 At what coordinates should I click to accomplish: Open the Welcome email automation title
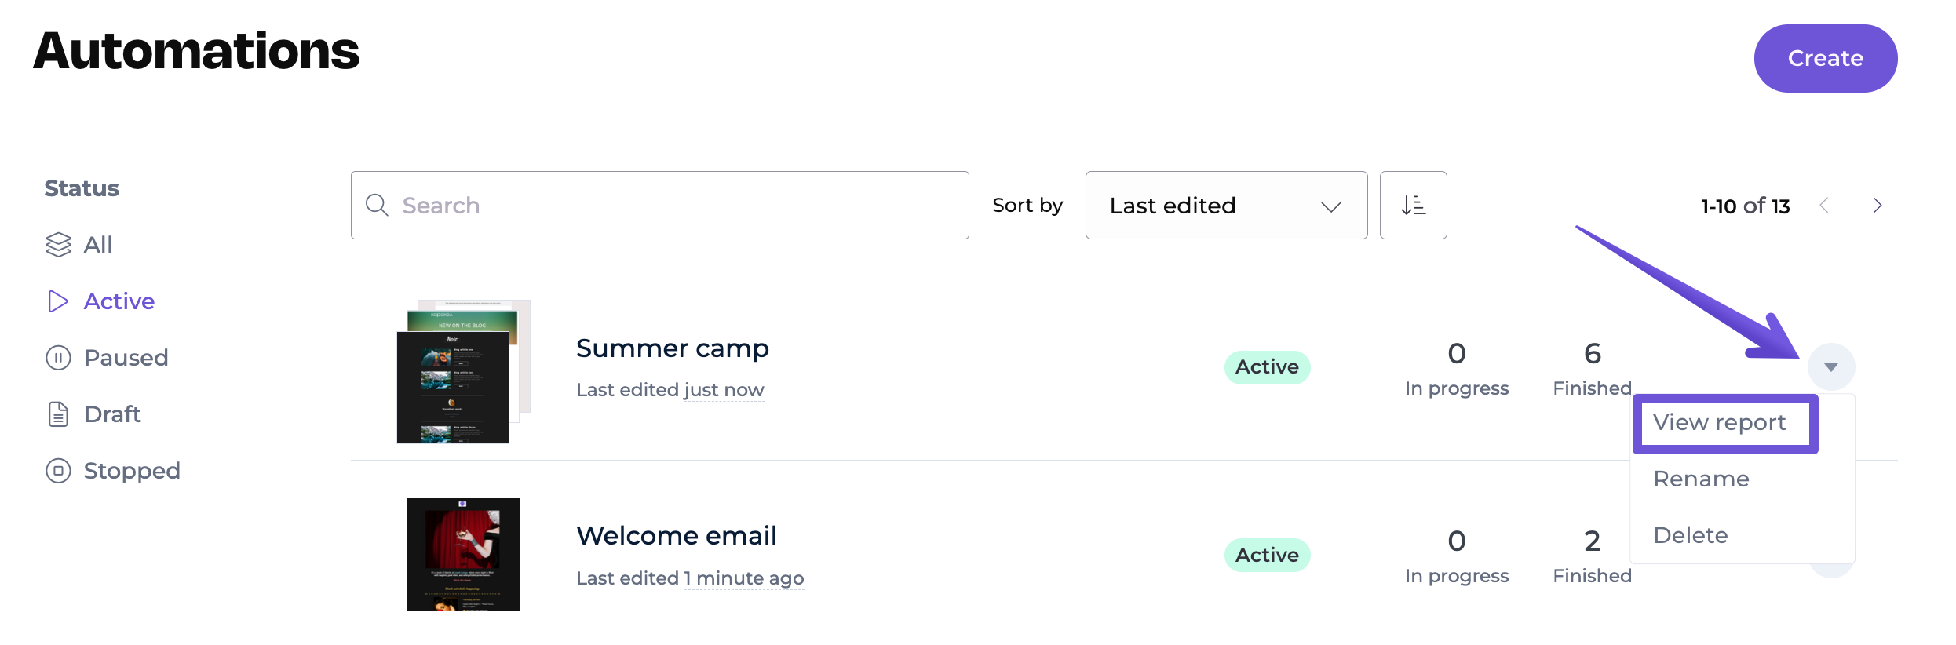click(676, 536)
